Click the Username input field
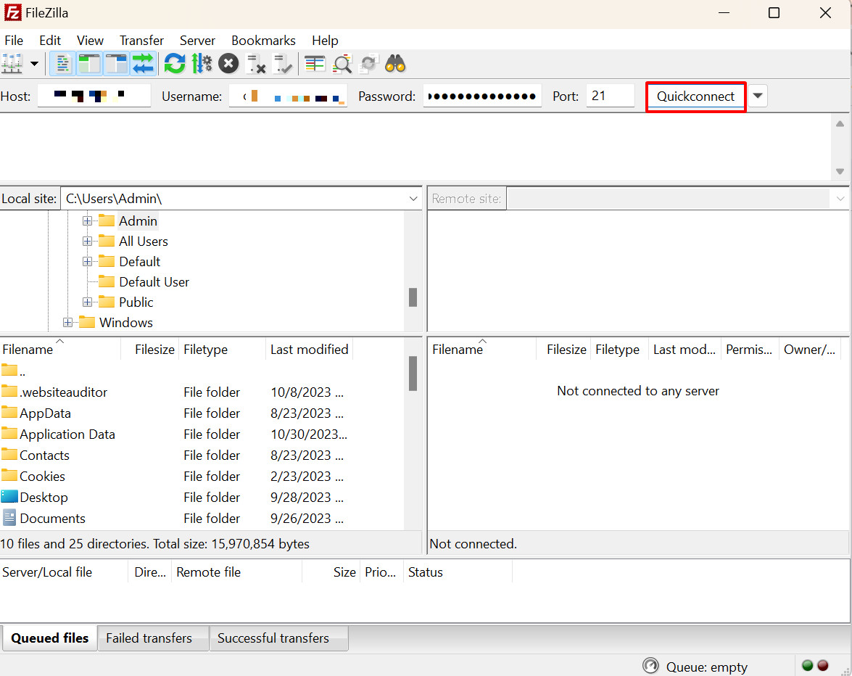The image size is (852, 676). tap(288, 96)
